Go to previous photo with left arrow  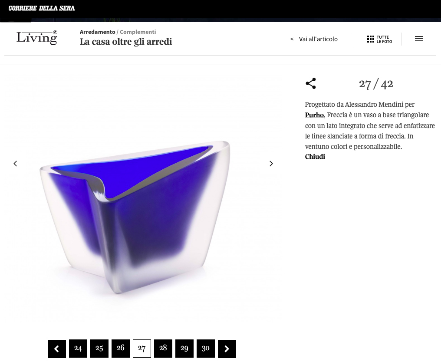coord(15,163)
